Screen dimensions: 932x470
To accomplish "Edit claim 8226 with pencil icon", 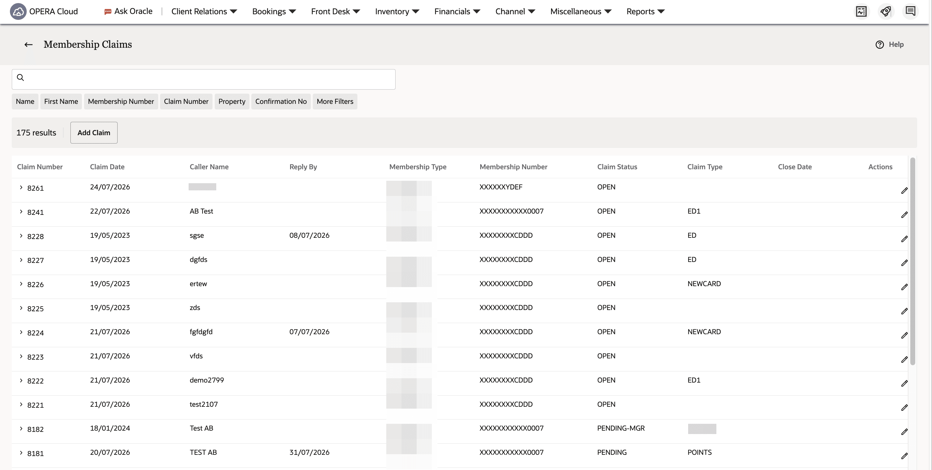I will click(904, 287).
